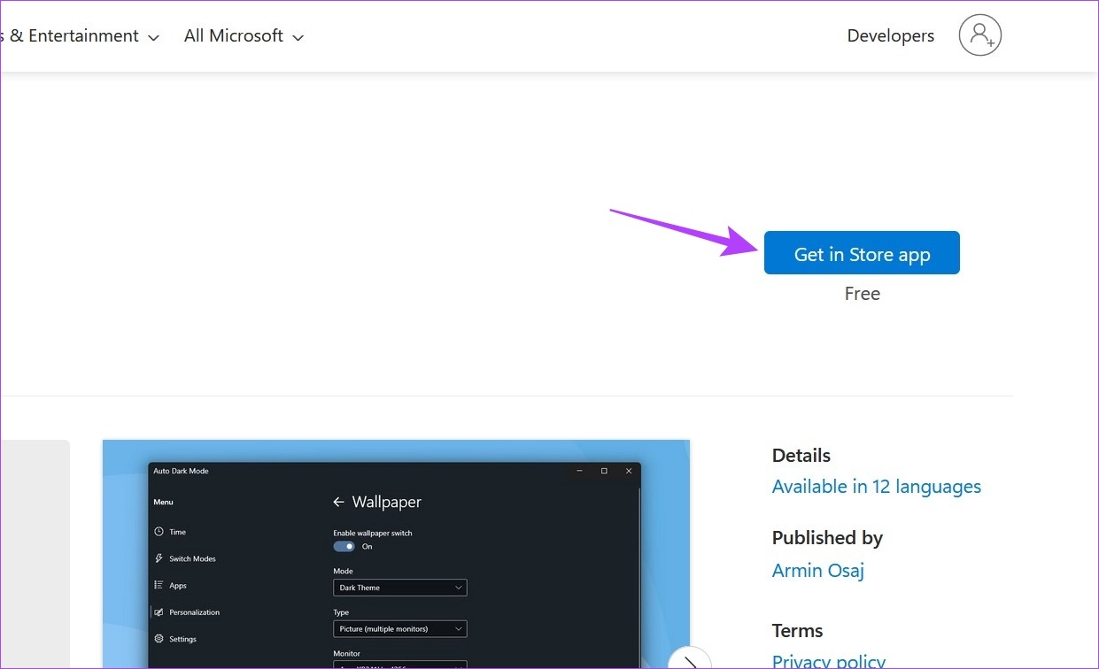Image resolution: width=1099 pixels, height=669 pixels.
Task: Click the Time clock icon in screenshot
Action: coord(159,532)
